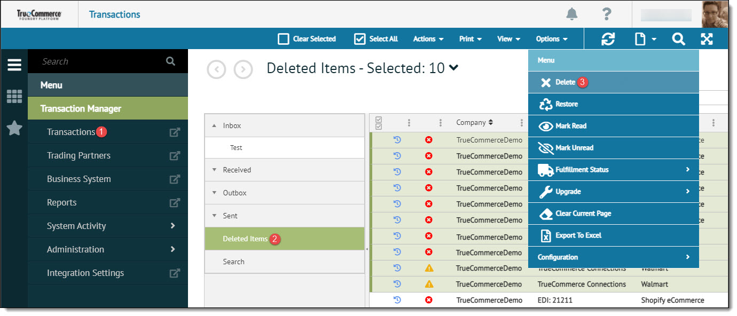Open Trading Partners in sidebar
737x316 pixels.
[x=79, y=155]
